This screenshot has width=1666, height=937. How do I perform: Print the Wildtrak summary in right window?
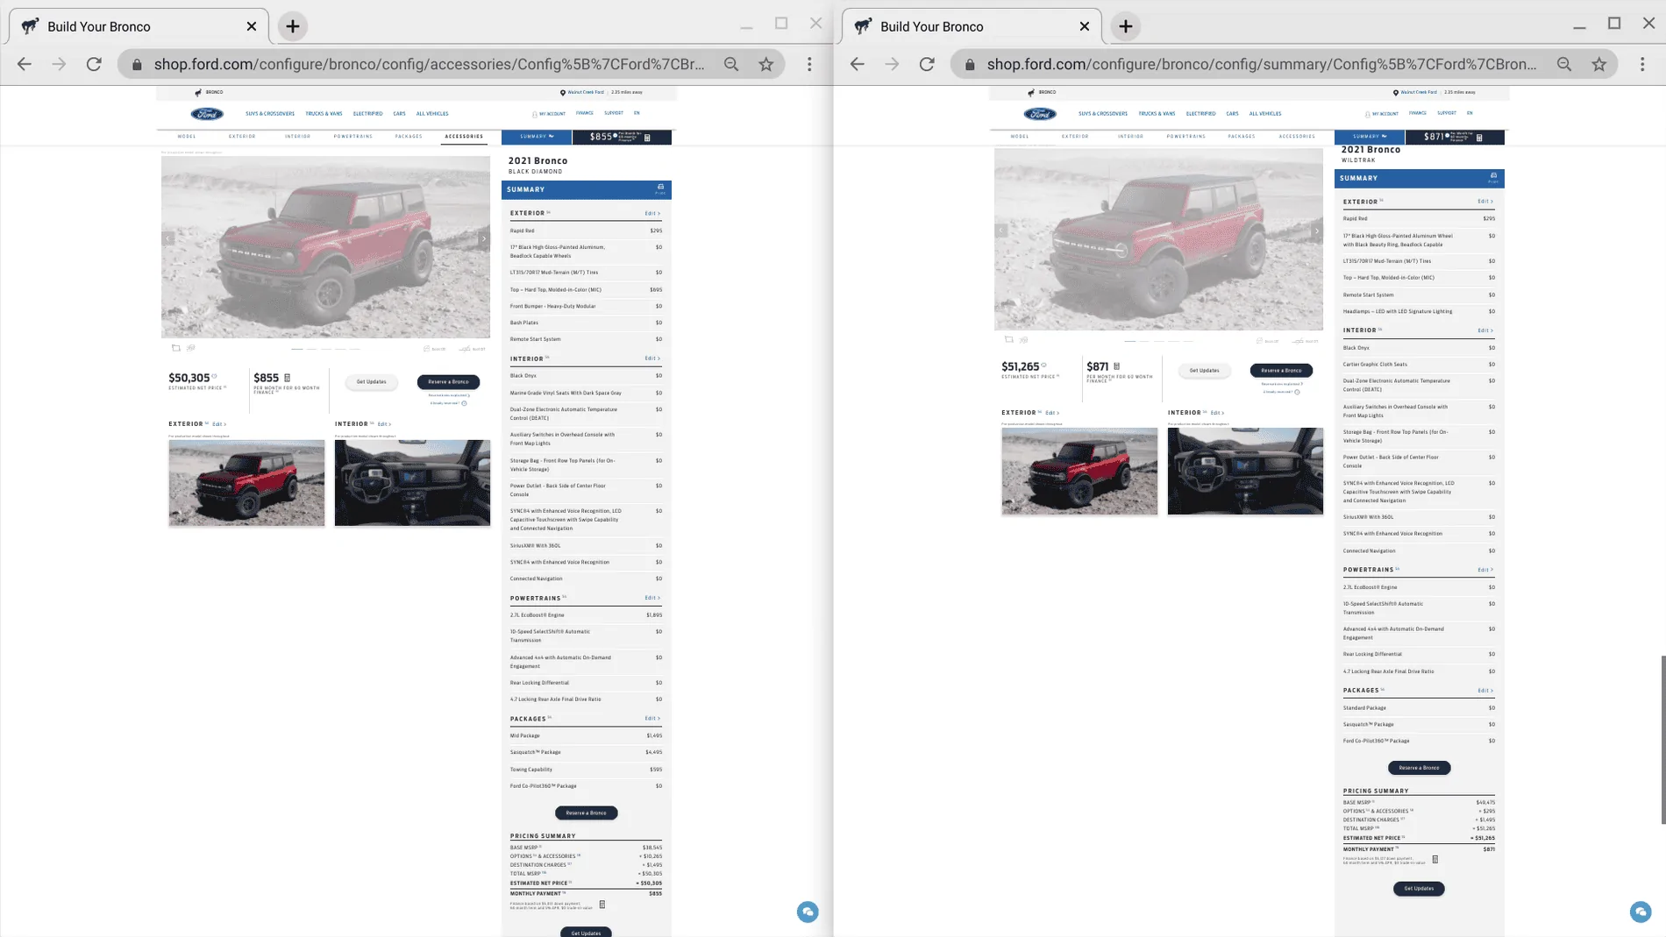click(x=1493, y=177)
